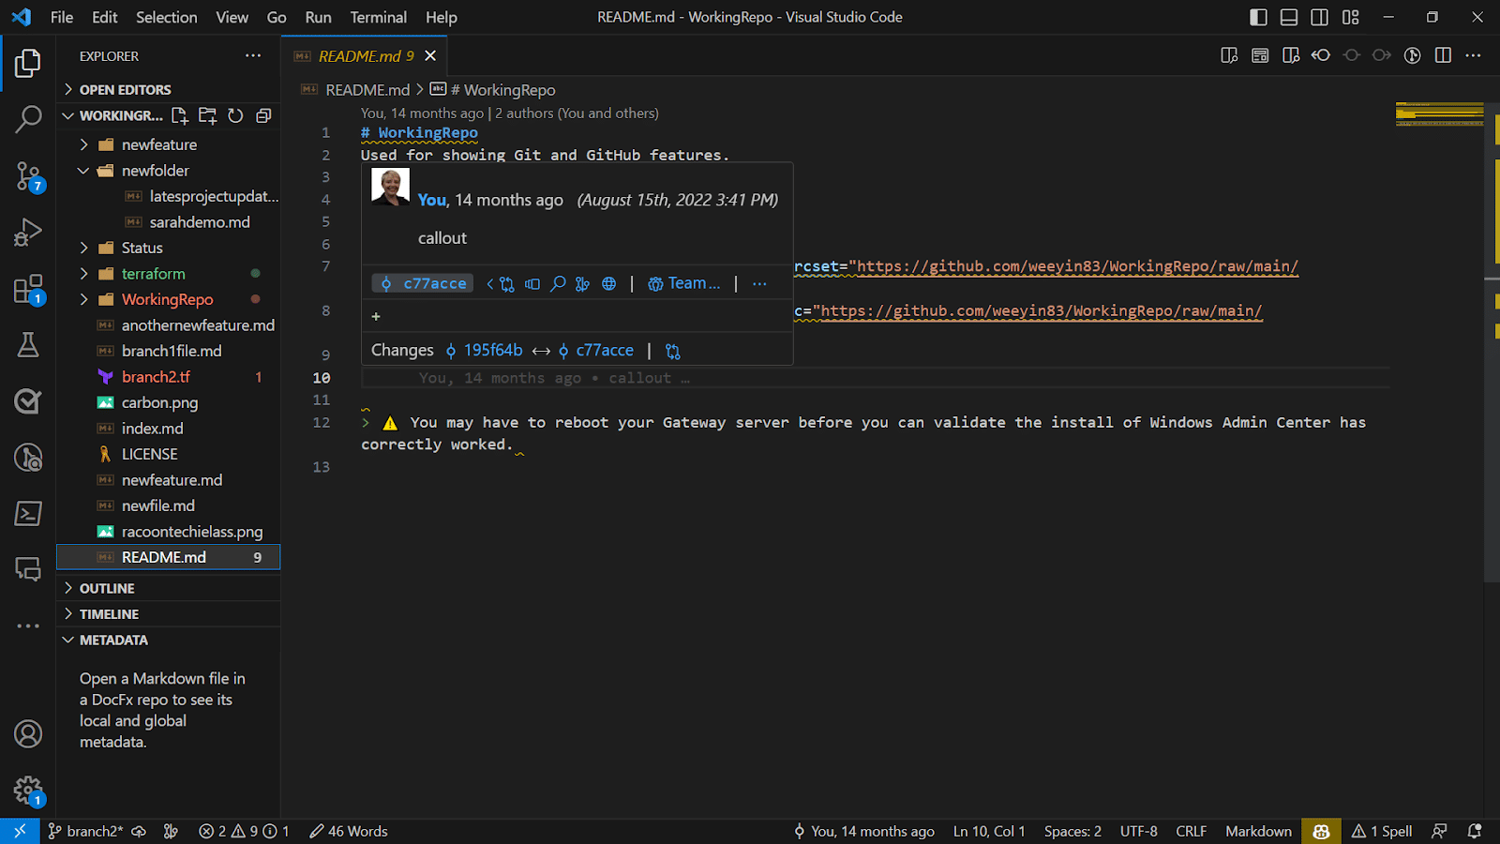Screen dimensions: 1500x844
Task: Open the Search view in activity bar
Action: (x=28, y=119)
